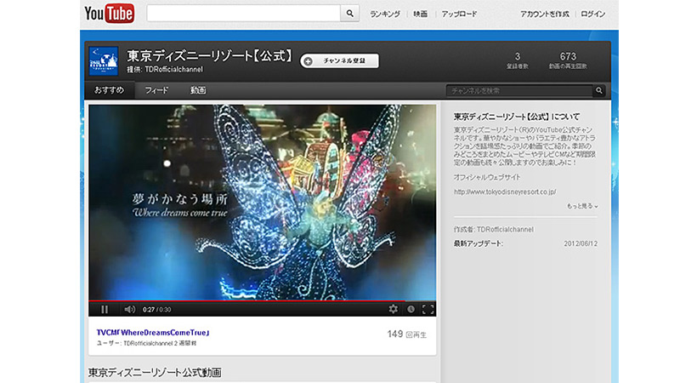Enter fullscreen mode on the video
Image resolution: width=680 pixels, height=383 pixels.
click(428, 309)
